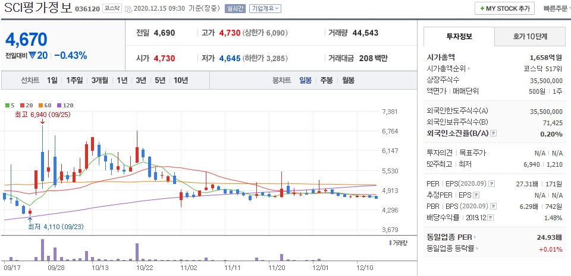Select the 월봉 candlestick chart

coord(348,81)
